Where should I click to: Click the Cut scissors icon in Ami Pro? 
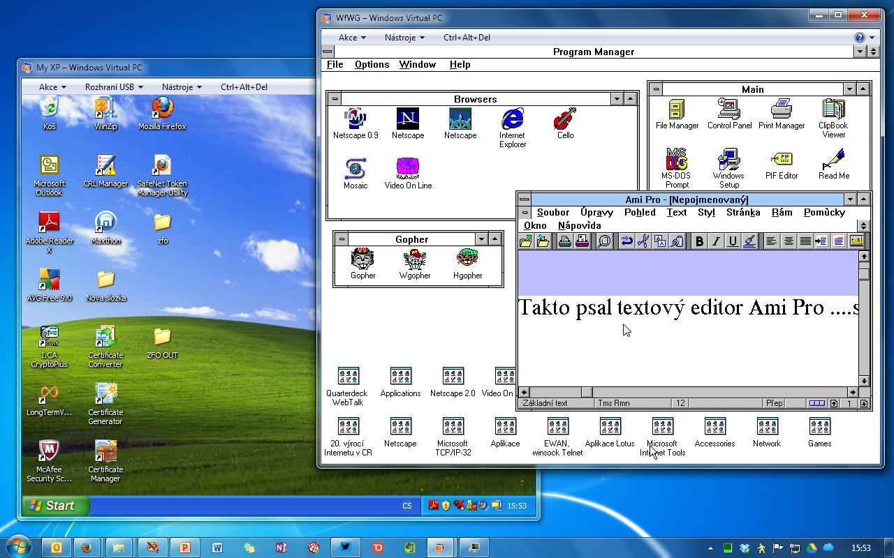[x=643, y=241]
